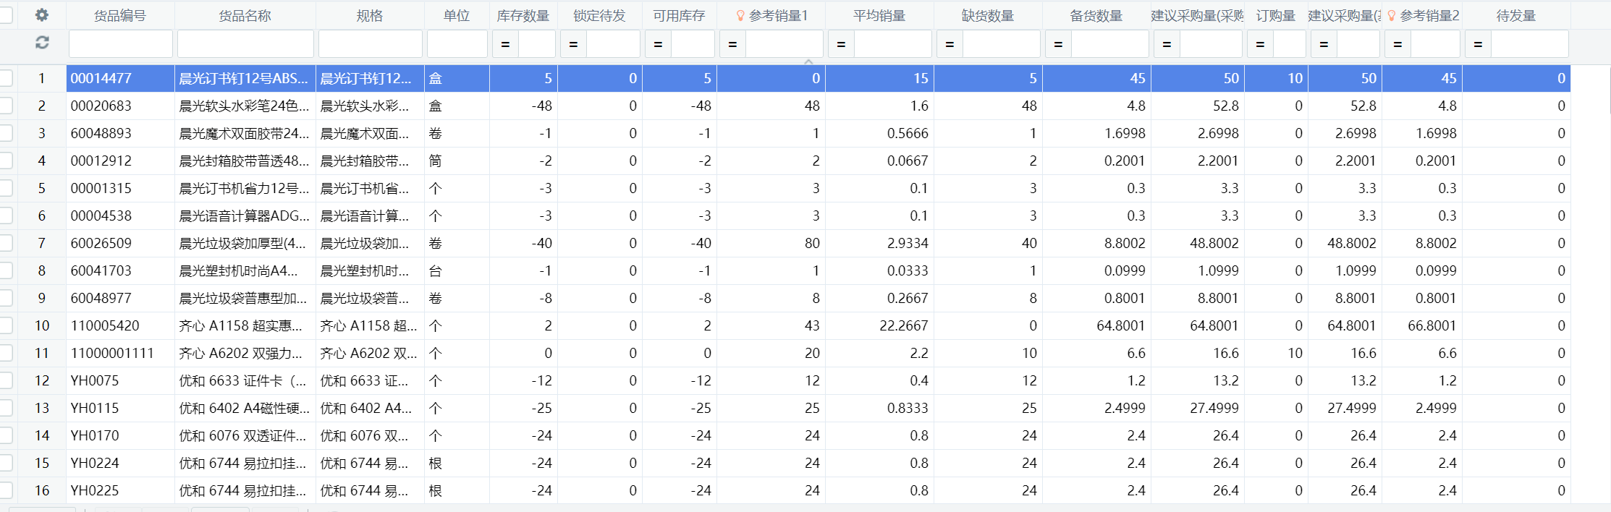The image size is (1611, 512).
Task: Sort by the 待发量 column header
Action: 1516,16
